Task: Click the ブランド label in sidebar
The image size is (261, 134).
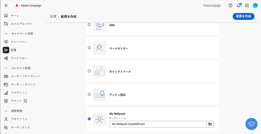Action: click(16, 101)
